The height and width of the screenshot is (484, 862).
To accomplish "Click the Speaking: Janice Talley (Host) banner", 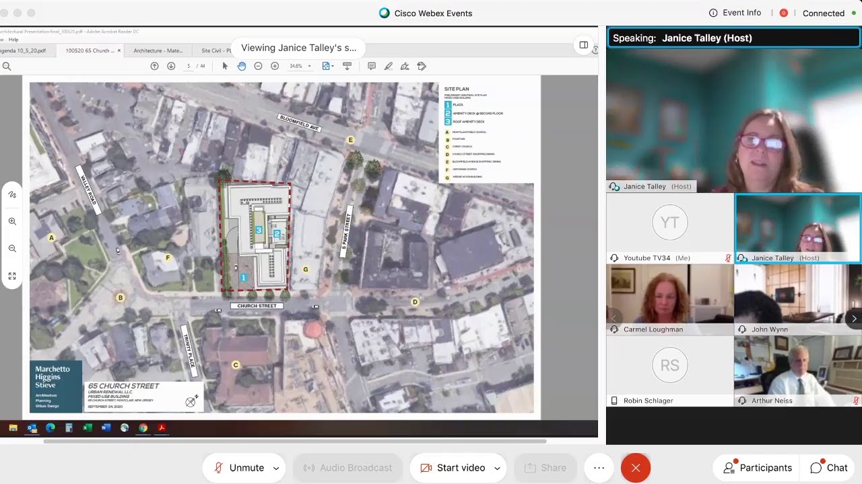I will (734, 38).
